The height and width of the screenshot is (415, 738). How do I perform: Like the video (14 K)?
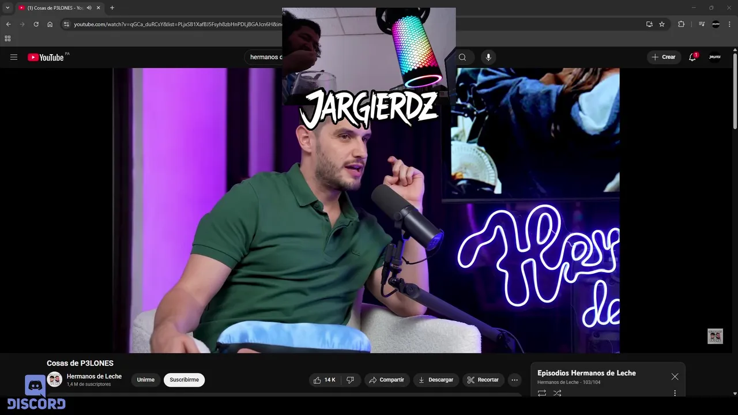[325, 380]
